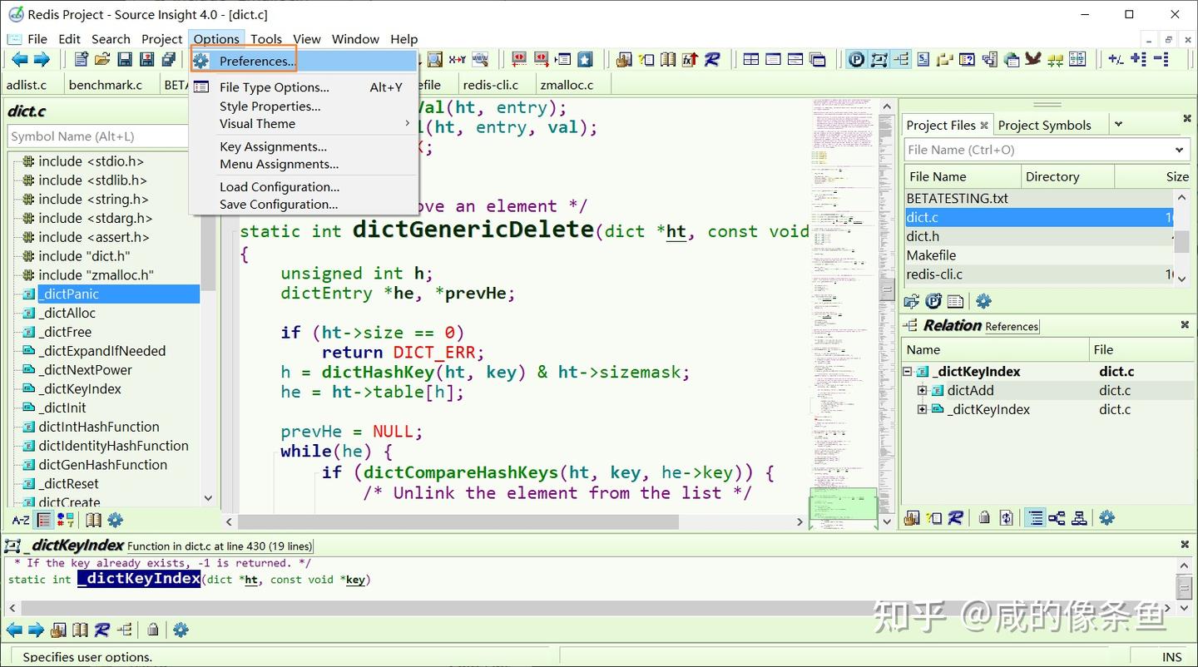Image resolution: width=1198 pixels, height=667 pixels.
Task: Choose Preferences in the Options menu
Action: [x=257, y=61]
